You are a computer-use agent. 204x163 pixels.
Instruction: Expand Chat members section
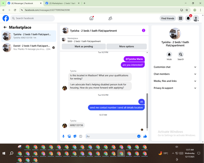click(x=175, y=74)
